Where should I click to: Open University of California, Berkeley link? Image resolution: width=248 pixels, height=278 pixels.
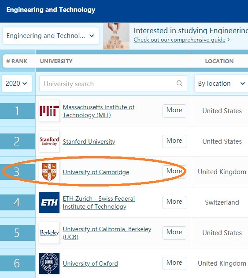tap(107, 233)
